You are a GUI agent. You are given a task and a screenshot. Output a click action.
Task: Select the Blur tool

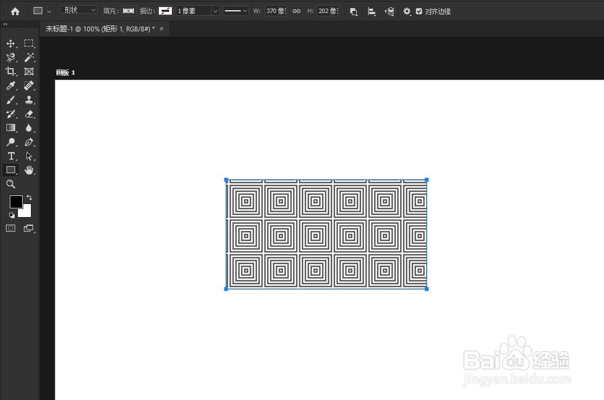click(x=29, y=128)
